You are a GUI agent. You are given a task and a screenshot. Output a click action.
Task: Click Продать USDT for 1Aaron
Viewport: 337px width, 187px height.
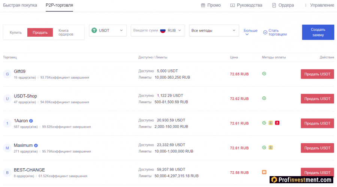[x=317, y=123]
